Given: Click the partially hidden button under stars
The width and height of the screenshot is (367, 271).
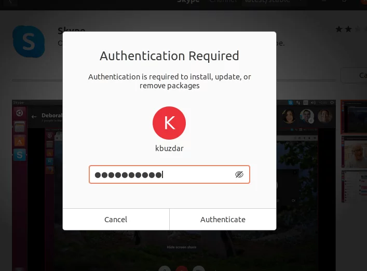Looking at the screenshot, I should tap(354, 75).
